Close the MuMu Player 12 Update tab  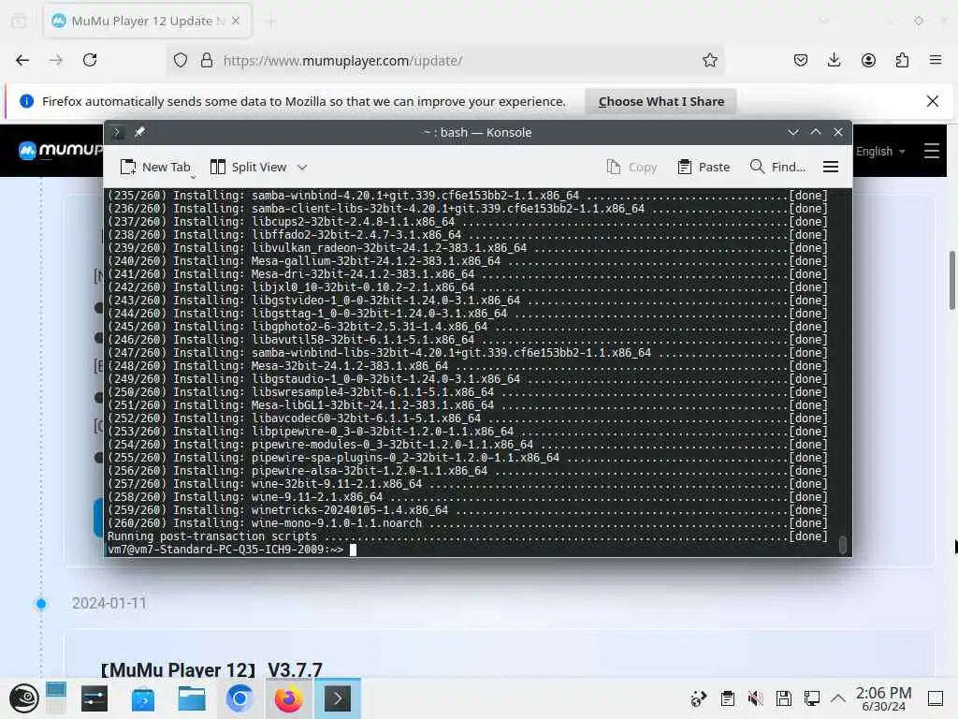pyautogui.click(x=236, y=21)
